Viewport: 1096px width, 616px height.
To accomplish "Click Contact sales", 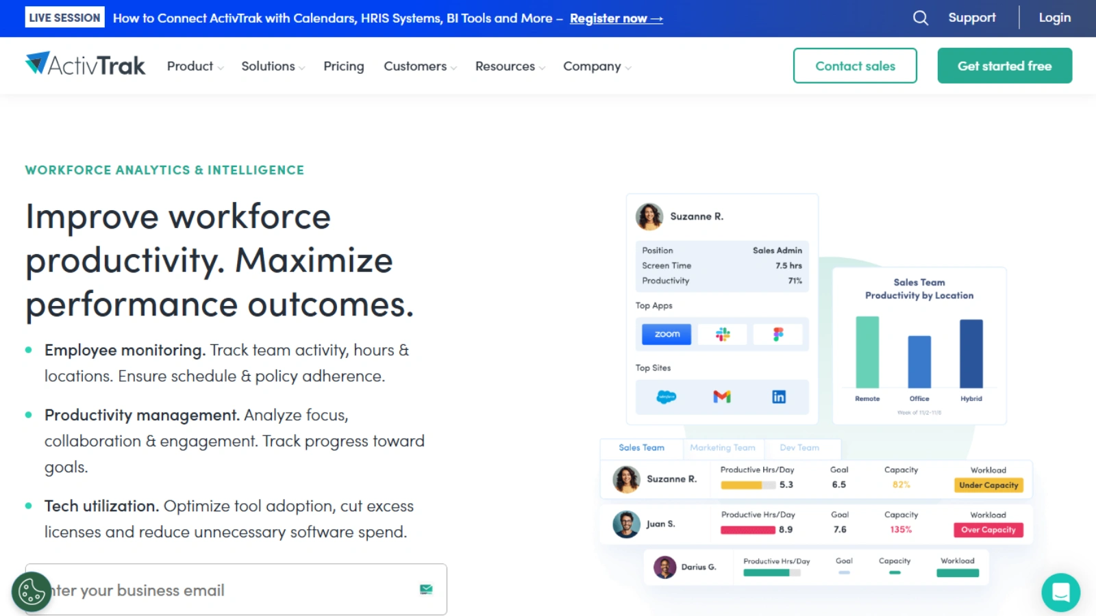I will point(855,66).
